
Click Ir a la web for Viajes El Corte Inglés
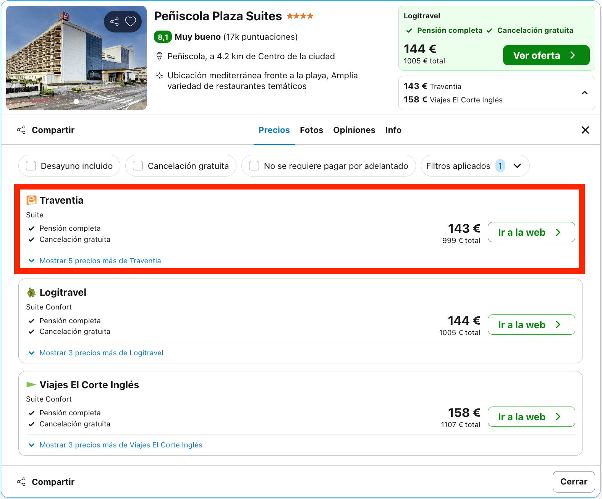pyautogui.click(x=531, y=417)
